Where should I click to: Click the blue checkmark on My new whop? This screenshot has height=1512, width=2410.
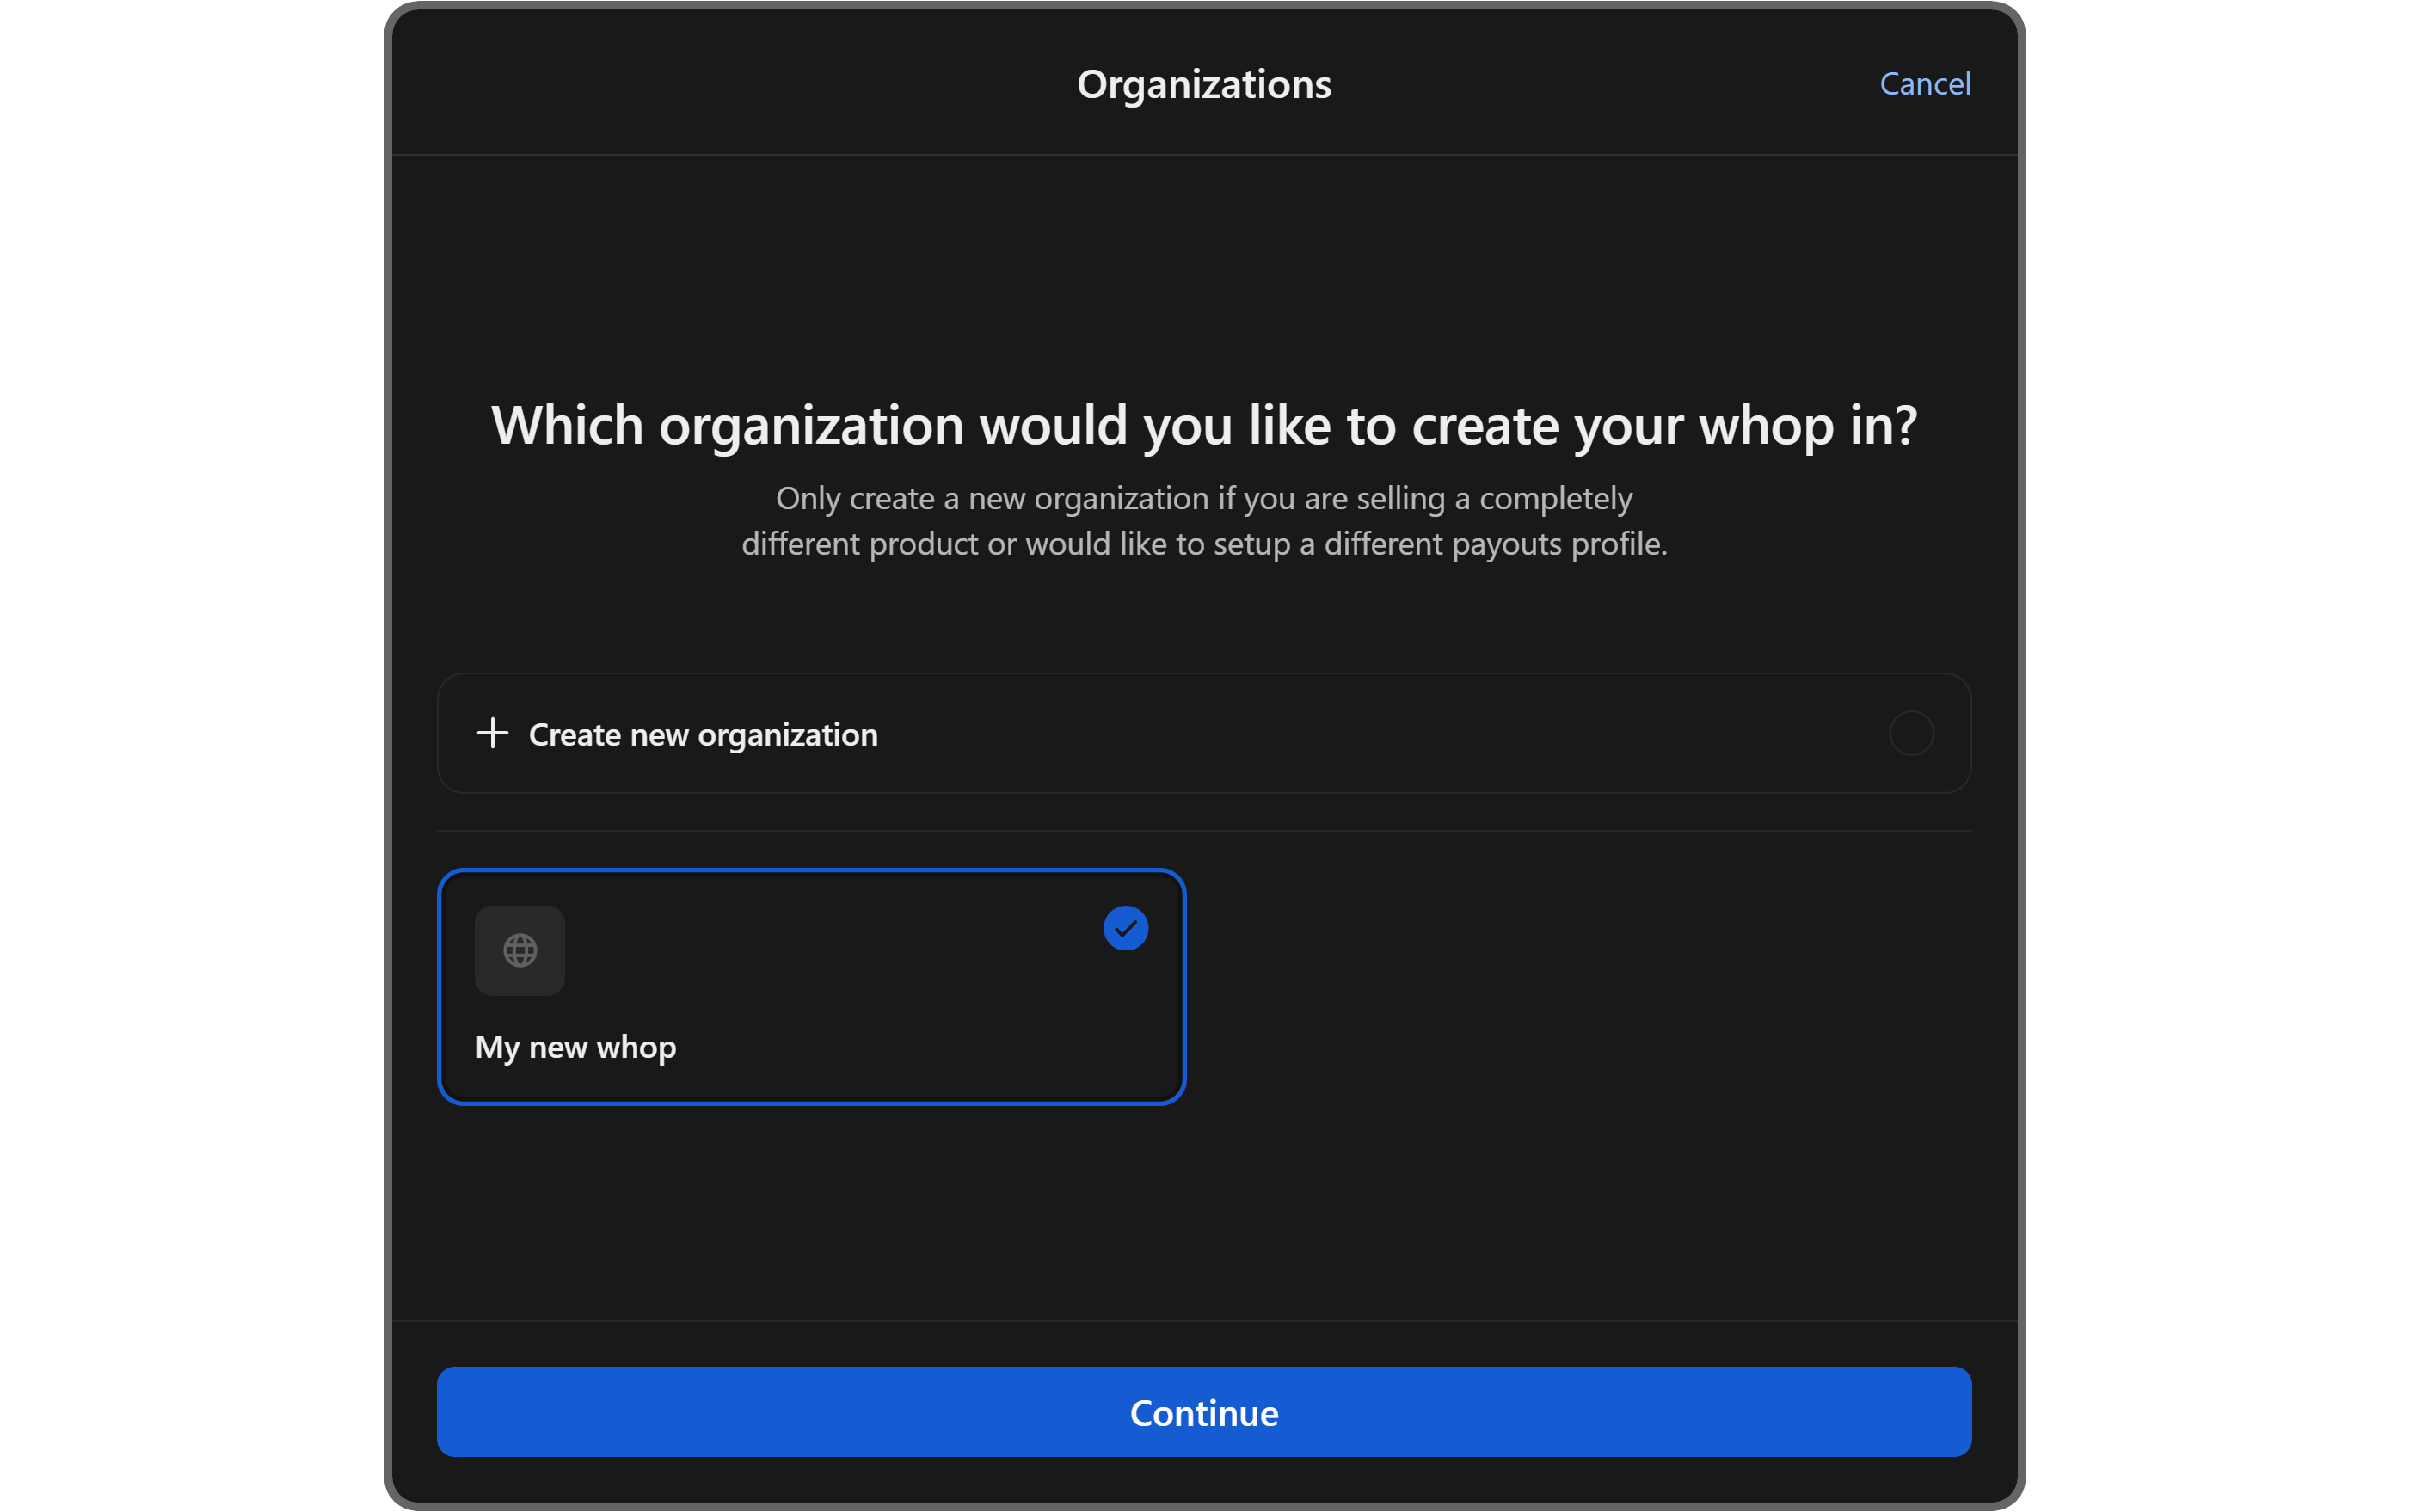pos(1125,928)
